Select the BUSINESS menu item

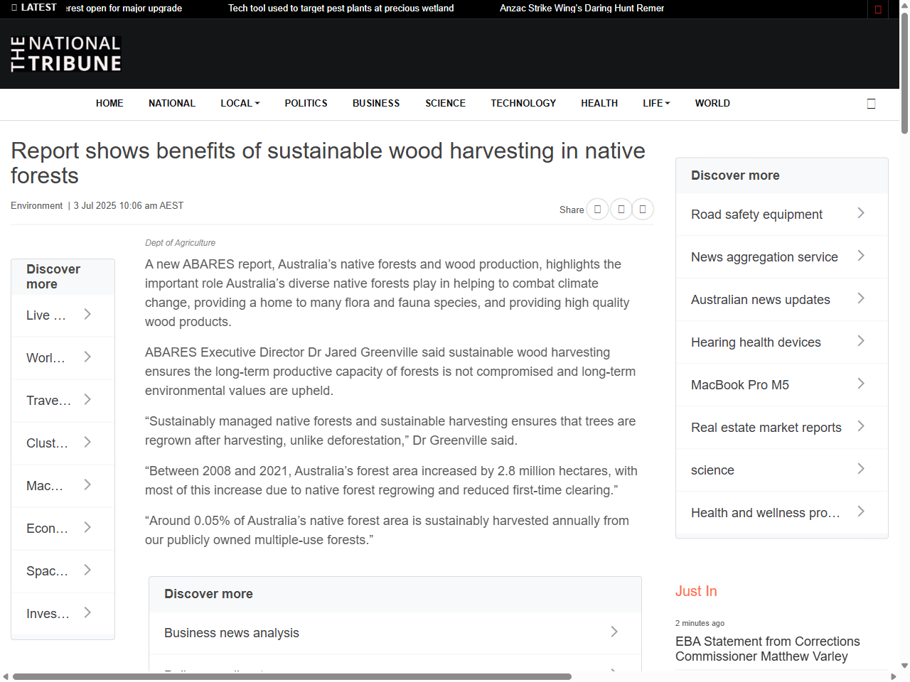click(x=376, y=103)
